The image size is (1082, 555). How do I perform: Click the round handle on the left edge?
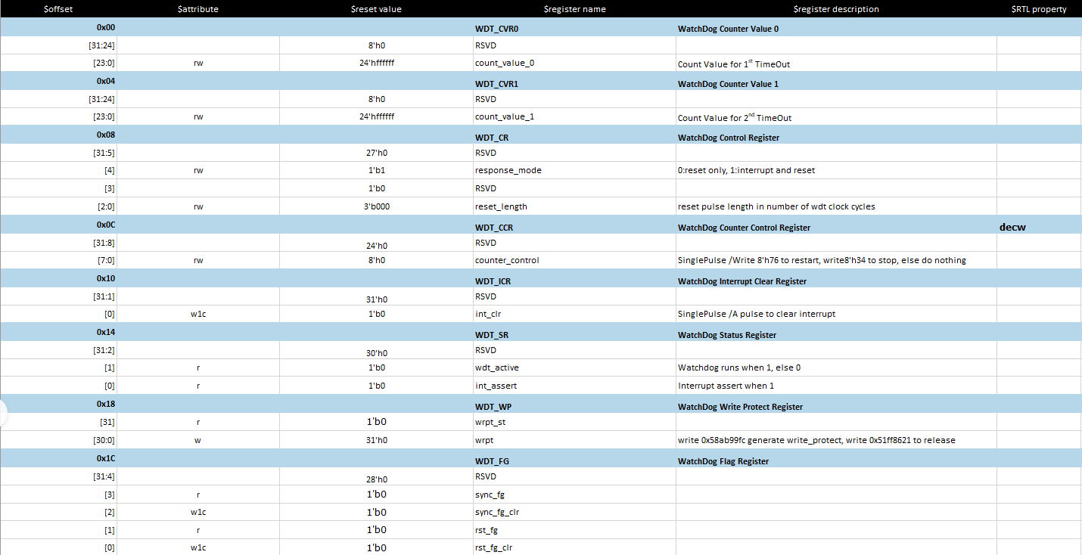(x=2, y=413)
